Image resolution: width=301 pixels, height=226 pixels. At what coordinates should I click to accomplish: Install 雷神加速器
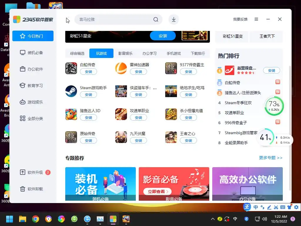pyautogui.click(x=138, y=72)
